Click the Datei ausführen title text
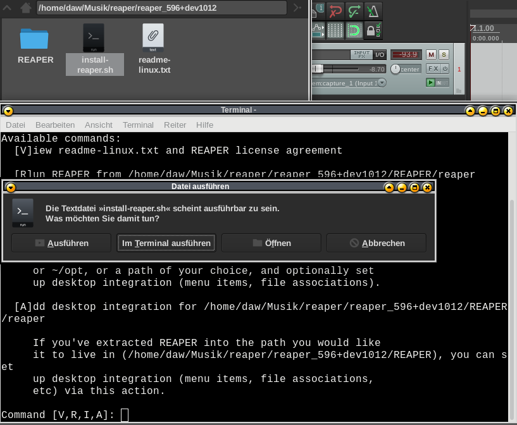The width and height of the screenshot is (517, 425). 200,187
